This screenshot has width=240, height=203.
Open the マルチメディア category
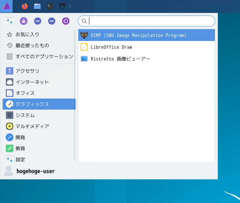(38, 126)
